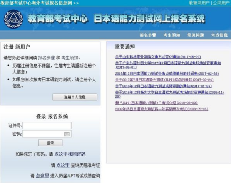Open 新“JLPT(日本语能力测试)”考试介绍 notice
This screenshot has height=183, width=231.
[x=156, y=103]
